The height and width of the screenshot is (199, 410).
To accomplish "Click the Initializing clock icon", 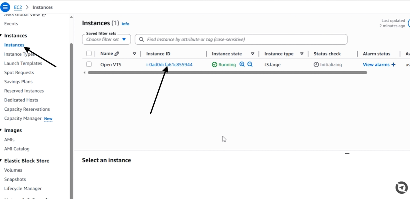I will [x=316, y=65].
